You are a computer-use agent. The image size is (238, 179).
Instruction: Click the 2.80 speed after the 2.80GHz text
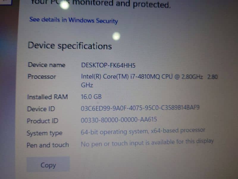point(212,77)
